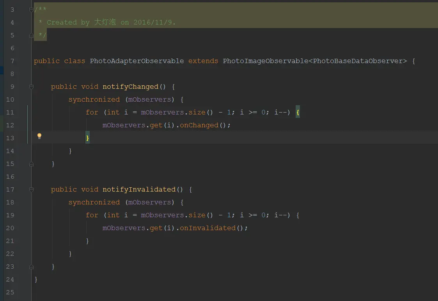438x301 pixels.
Task: Click the class closing brace on line 24
Action: (36, 279)
